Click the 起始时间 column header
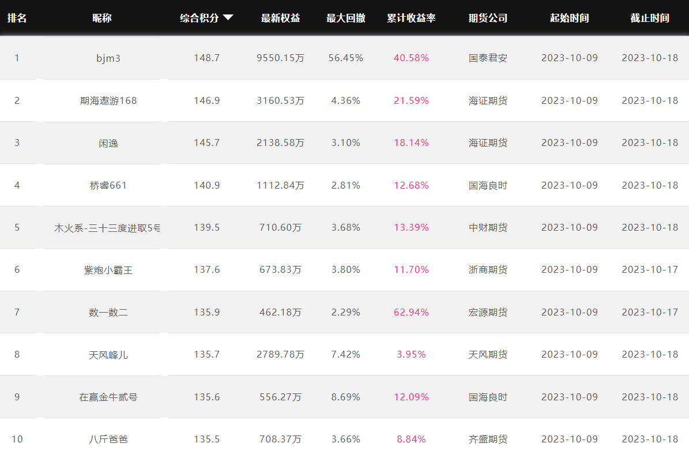This screenshot has width=689, height=458. pos(570,18)
